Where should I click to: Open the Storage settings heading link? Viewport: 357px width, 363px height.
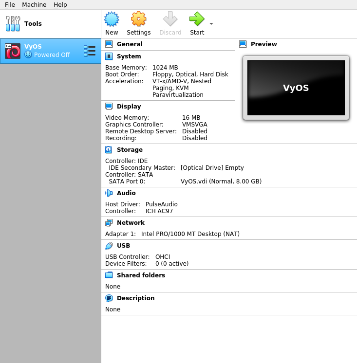click(x=130, y=149)
